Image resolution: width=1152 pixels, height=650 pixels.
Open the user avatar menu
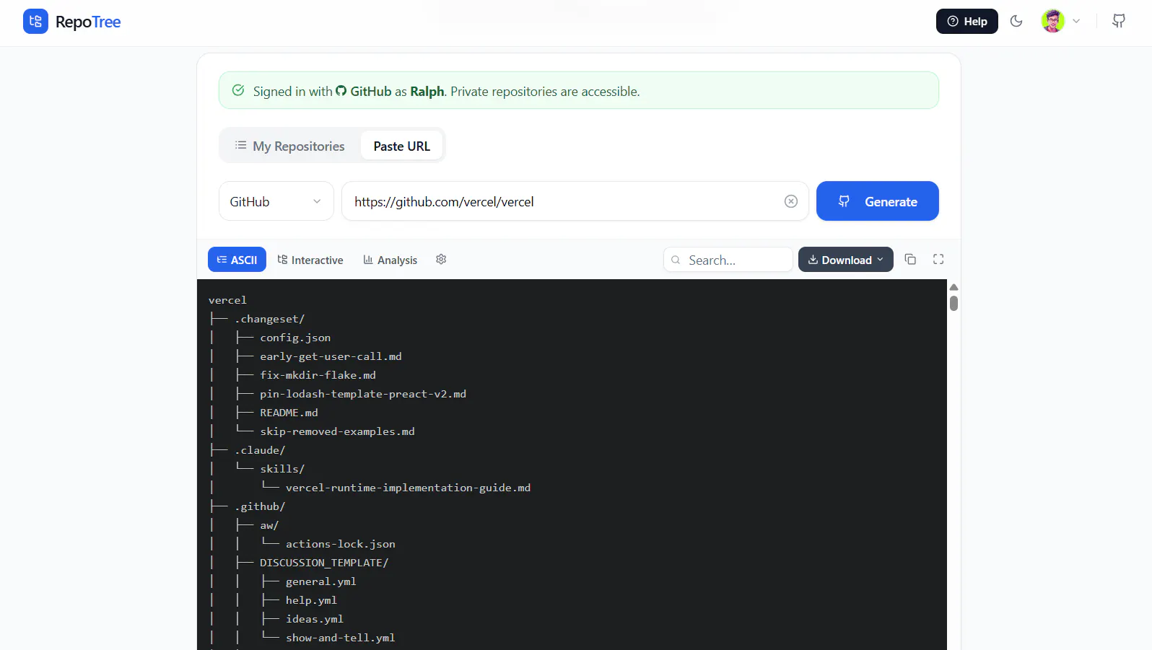click(x=1060, y=21)
